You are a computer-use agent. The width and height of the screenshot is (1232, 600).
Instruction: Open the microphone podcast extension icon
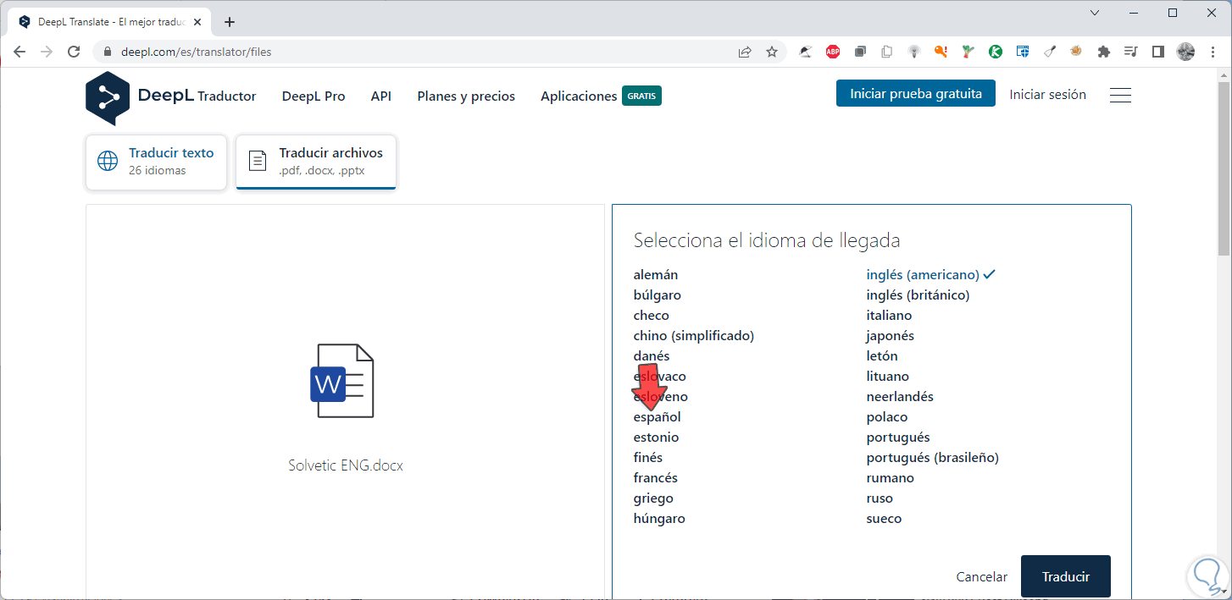click(913, 52)
